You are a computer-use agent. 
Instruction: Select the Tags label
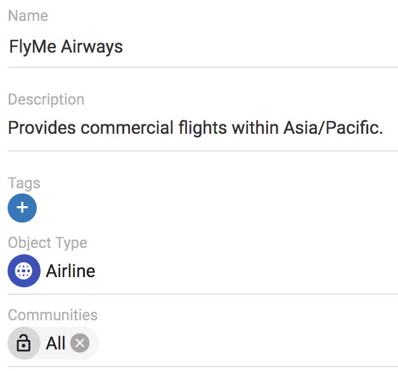pyautogui.click(x=24, y=183)
